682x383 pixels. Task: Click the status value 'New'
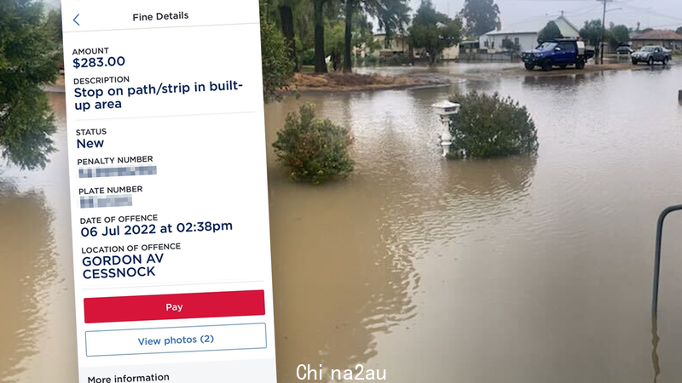[x=90, y=143]
